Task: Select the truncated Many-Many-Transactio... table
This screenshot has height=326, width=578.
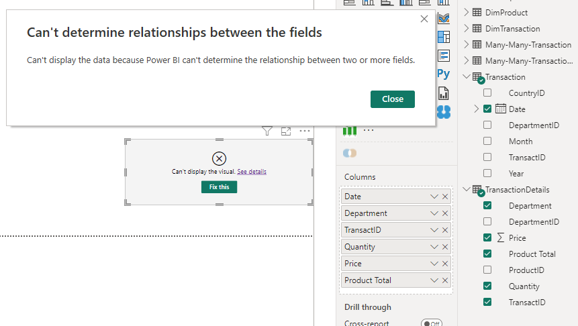Action: pyautogui.click(x=529, y=61)
